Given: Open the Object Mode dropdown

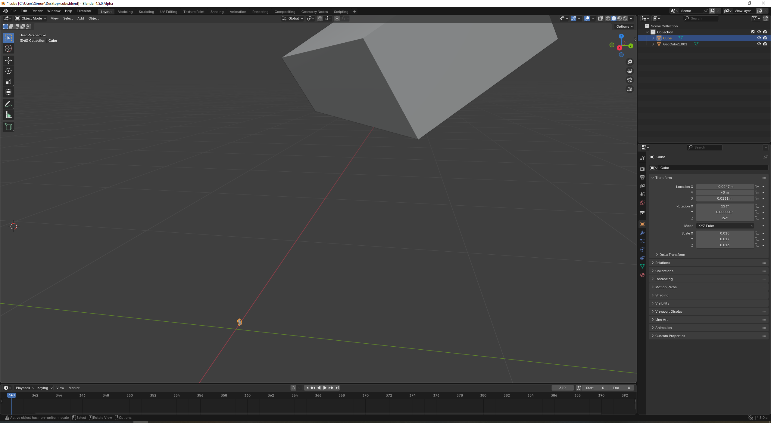Looking at the screenshot, I should tap(31, 18).
